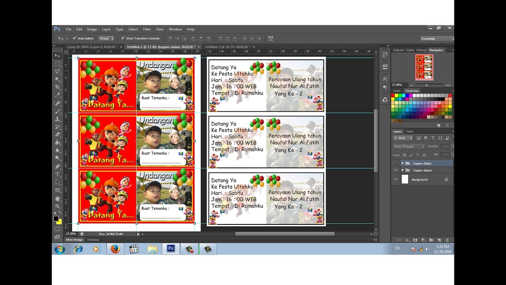Open Navigator panel flyout menu
The image size is (506, 285).
452,50
